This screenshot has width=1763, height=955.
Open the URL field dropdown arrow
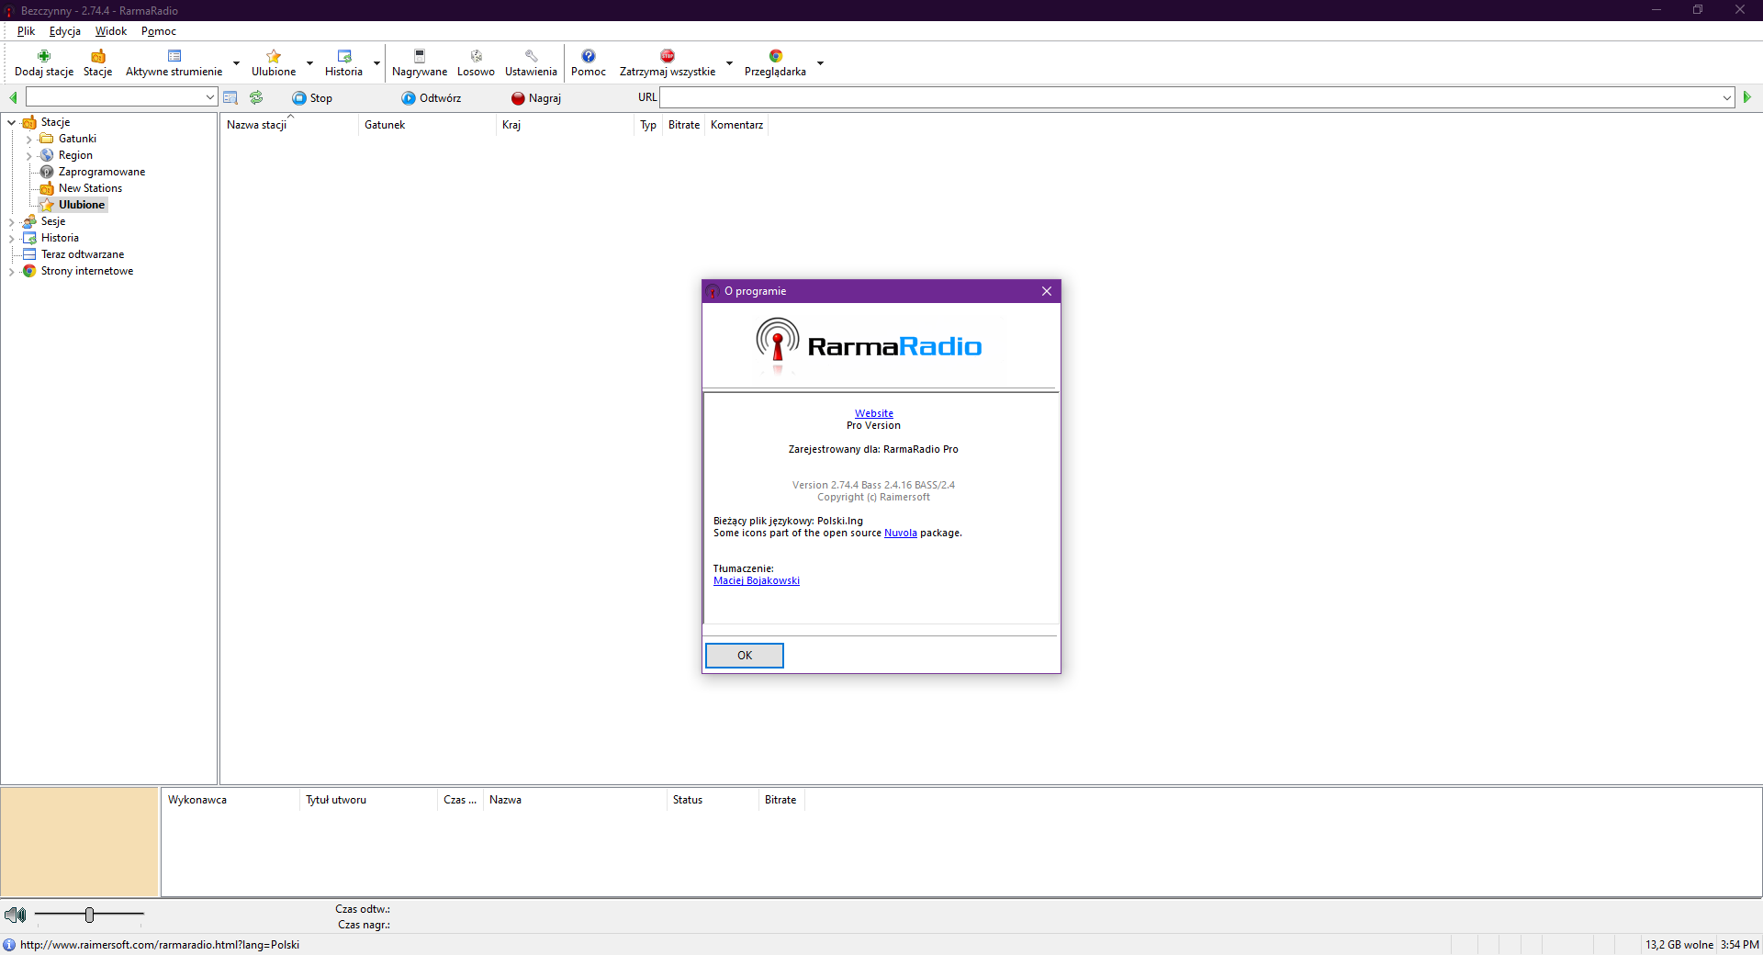click(x=1726, y=97)
